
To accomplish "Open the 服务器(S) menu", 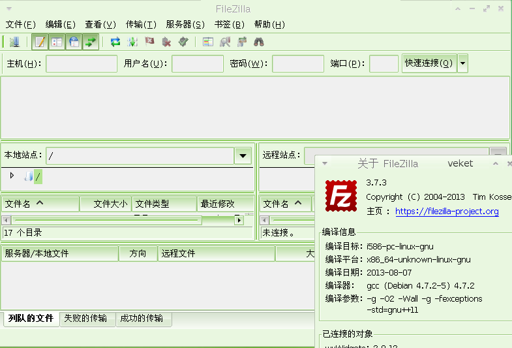I will pos(185,25).
